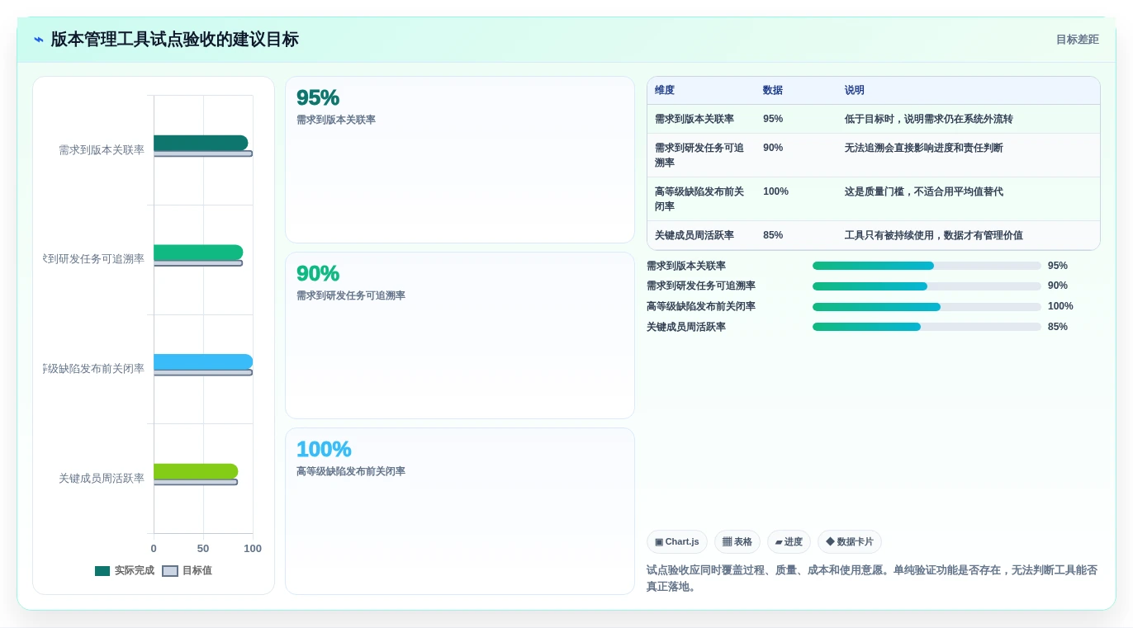Select the 数据卡片 tag chip
The image size is (1133, 628).
tap(850, 542)
